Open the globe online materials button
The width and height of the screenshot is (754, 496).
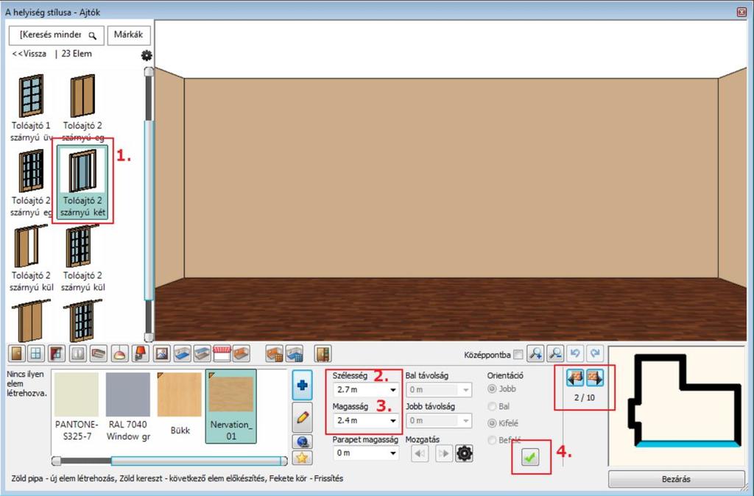(303, 442)
